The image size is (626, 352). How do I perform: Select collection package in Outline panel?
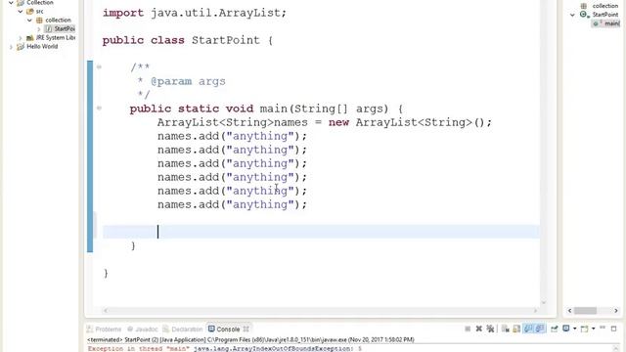[604, 6]
